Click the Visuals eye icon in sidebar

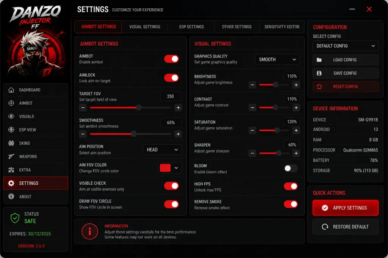coord(11,116)
